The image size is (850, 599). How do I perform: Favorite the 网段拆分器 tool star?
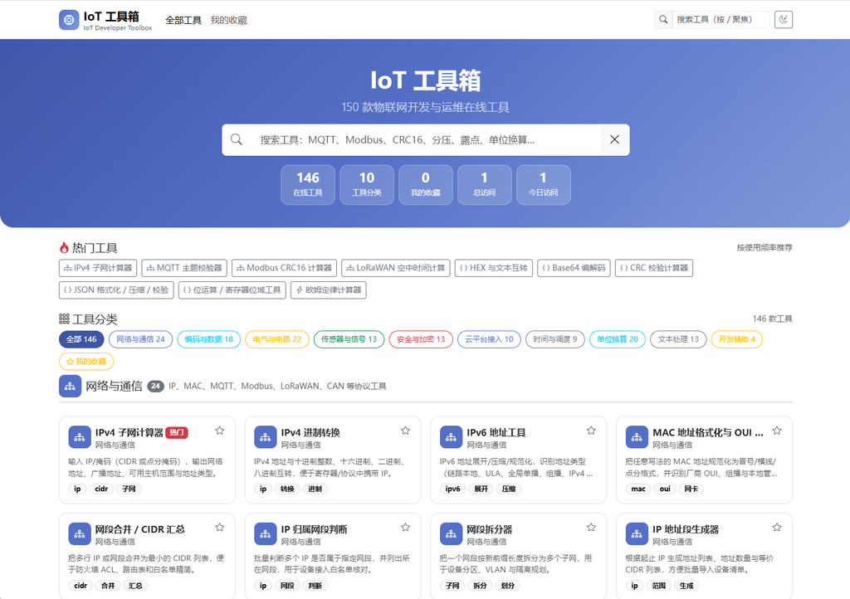pos(591,527)
